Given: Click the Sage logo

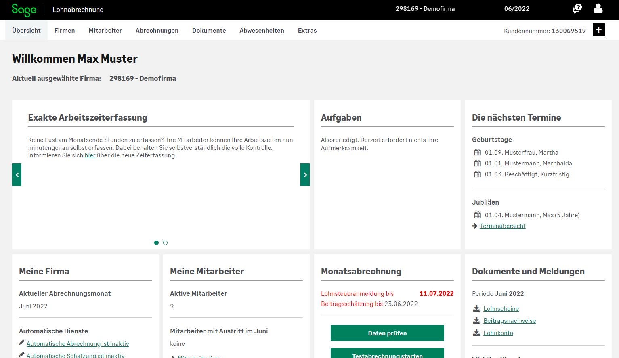Looking at the screenshot, I should (x=24, y=10).
